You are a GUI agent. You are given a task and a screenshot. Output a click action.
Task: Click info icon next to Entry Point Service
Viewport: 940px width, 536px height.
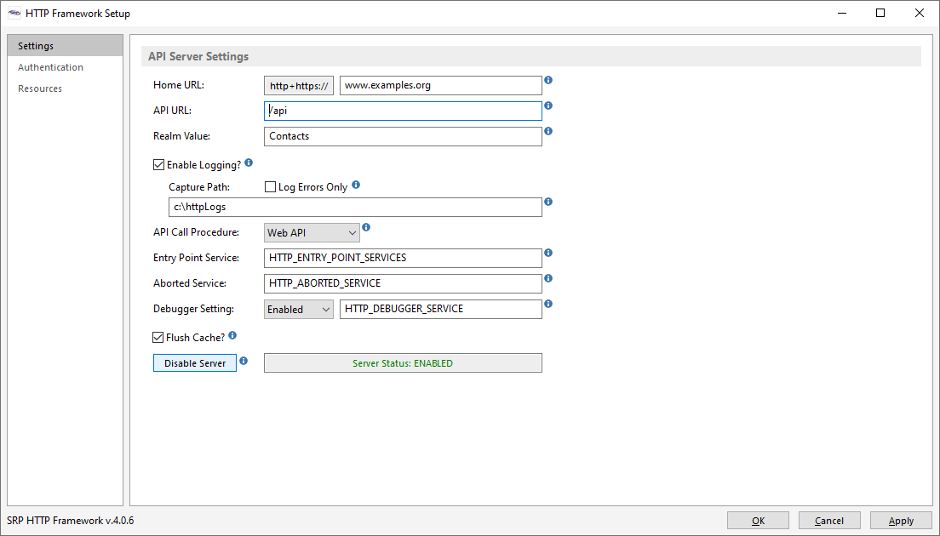[x=548, y=253]
